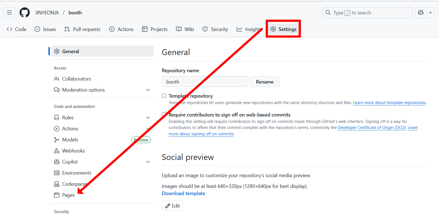Click the Insights tab graph icon
This screenshot has width=439, height=220.
pyautogui.click(x=239, y=29)
